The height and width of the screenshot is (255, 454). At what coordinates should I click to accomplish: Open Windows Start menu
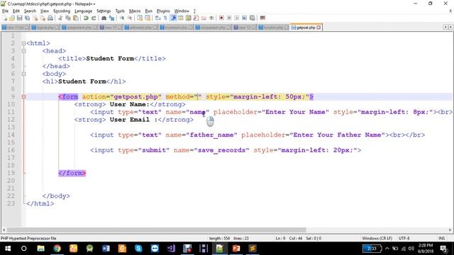pyautogui.click(x=8, y=249)
